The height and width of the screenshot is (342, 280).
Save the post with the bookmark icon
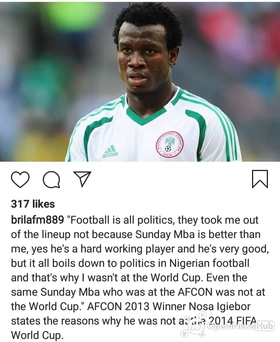coord(260,179)
